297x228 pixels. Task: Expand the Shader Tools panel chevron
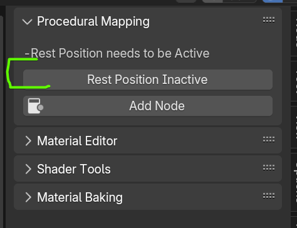point(28,169)
